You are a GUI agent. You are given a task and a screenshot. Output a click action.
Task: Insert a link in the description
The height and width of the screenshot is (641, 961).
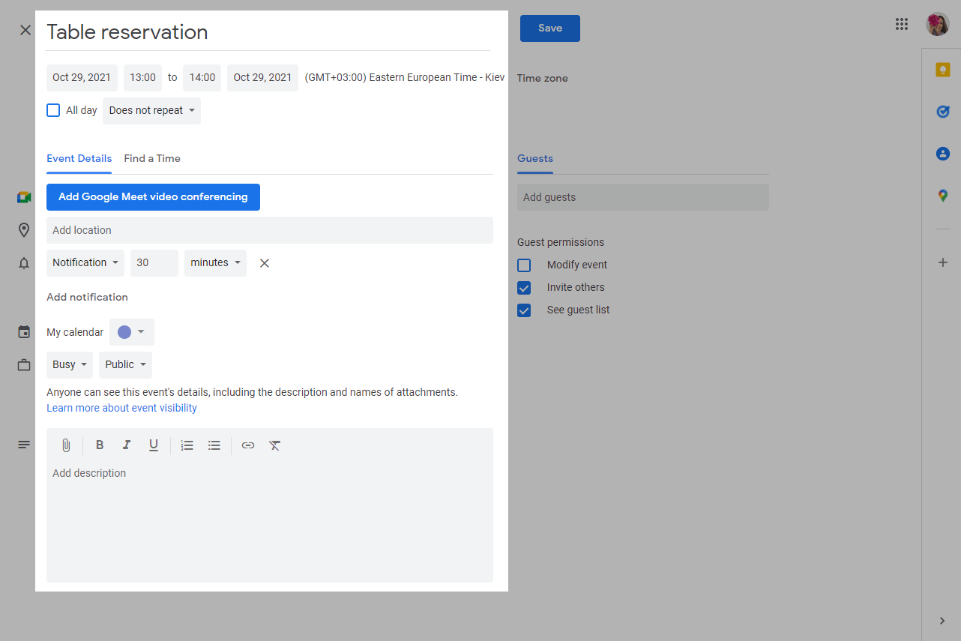pyautogui.click(x=248, y=445)
